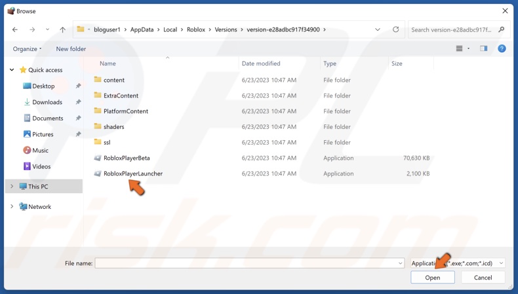Click bloguser1 in the address path
Viewport: 518px width, 294px height.
(x=107, y=29)
